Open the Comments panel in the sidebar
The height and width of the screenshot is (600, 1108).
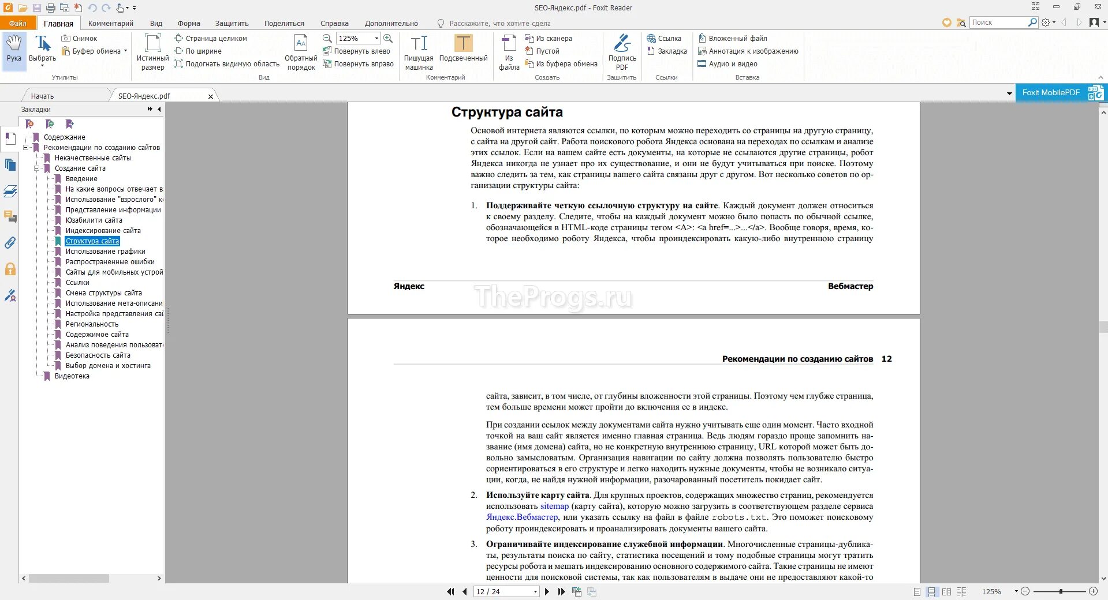pyautogui.click(x=10, y=217)
